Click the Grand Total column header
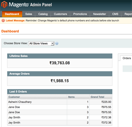The image size is (132, 127). click(x=101, y=97)
